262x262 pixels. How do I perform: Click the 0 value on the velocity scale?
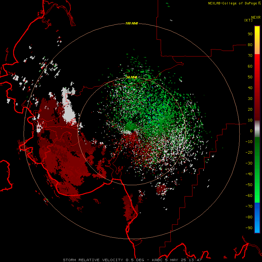[251, 131]
